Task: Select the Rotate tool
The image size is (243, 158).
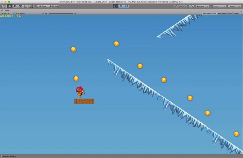Action: coord(15,6)
